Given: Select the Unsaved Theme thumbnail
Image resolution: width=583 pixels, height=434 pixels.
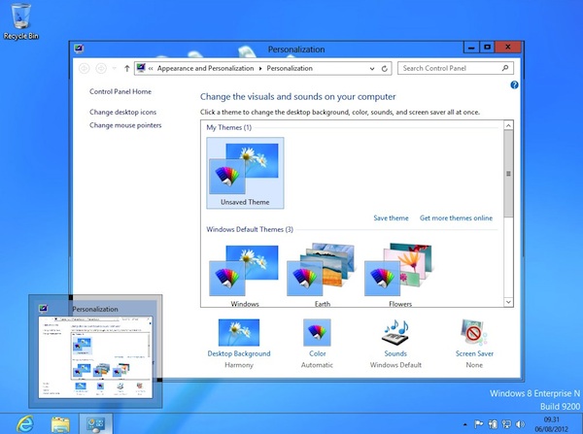Looking at the screenshot, I should point(245,173).
